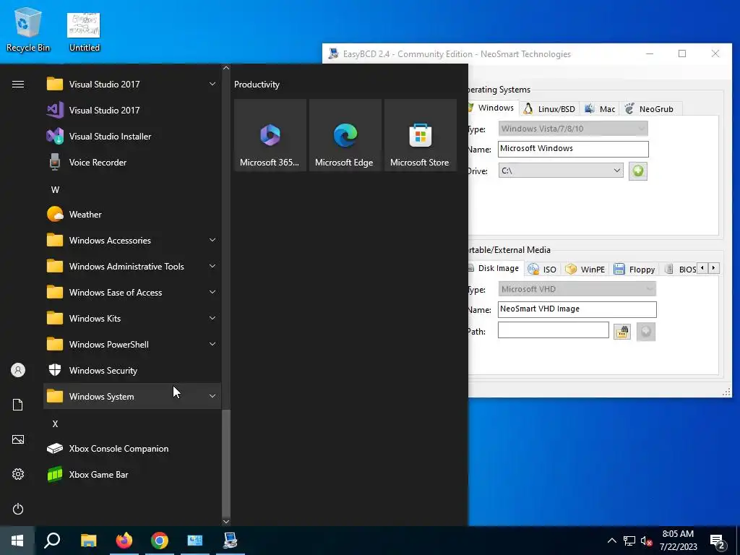Viewport: 740px width, 555px height.
Task: Open Documents from Start sidebar
Action: coord(18,405)
